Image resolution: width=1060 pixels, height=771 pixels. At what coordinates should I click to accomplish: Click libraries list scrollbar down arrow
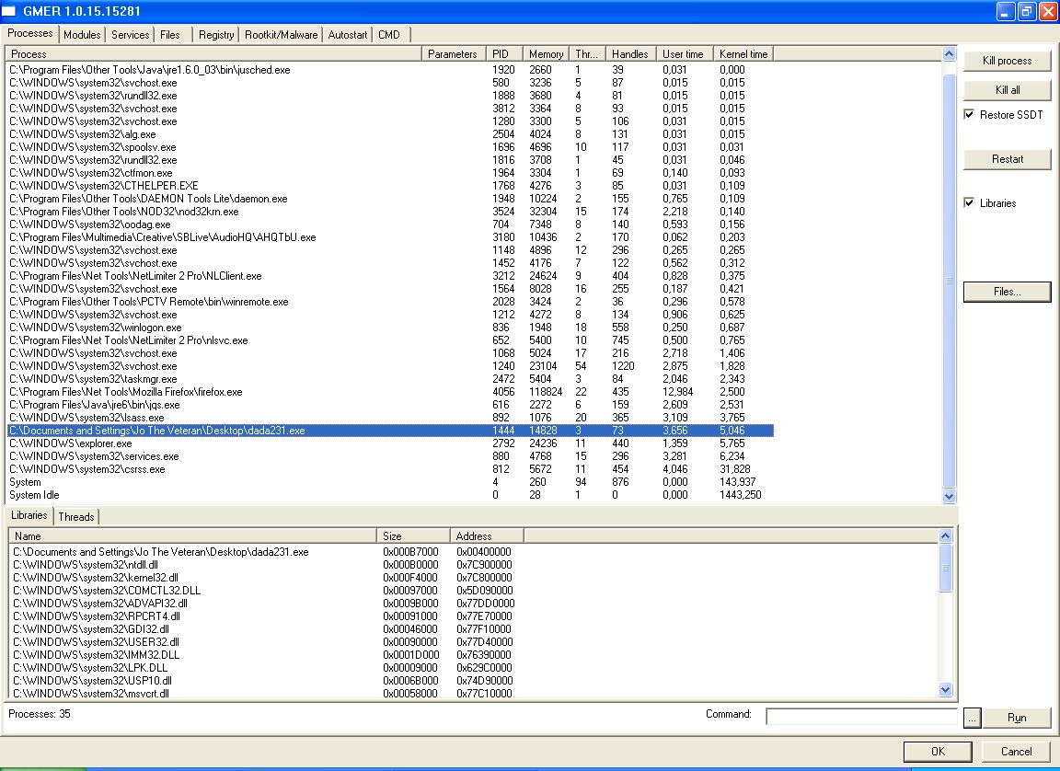coord(945,690)
